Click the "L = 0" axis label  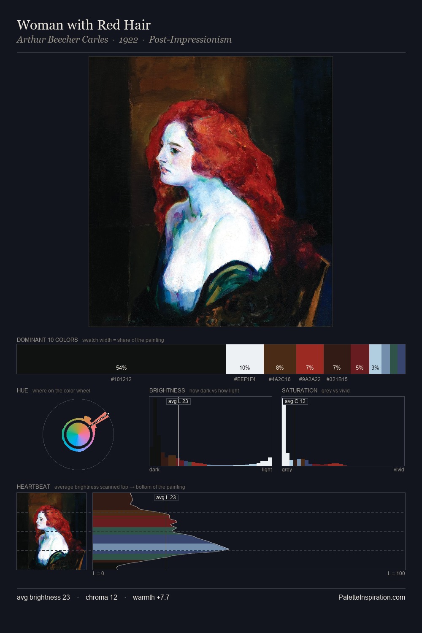tap(98, 573)
